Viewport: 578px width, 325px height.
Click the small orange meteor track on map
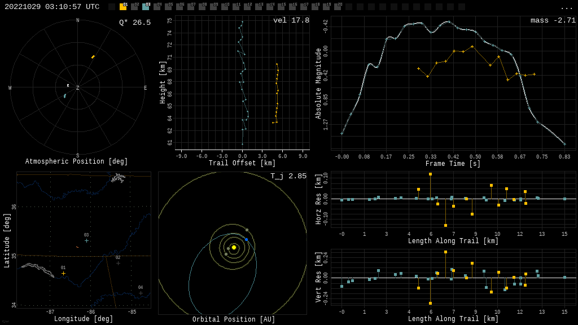point(77,247)
